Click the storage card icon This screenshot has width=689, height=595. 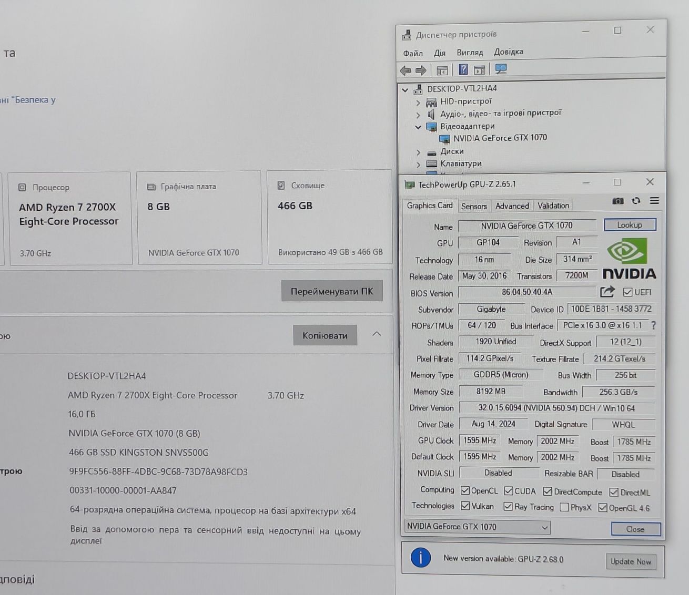(x=281, y=186)
